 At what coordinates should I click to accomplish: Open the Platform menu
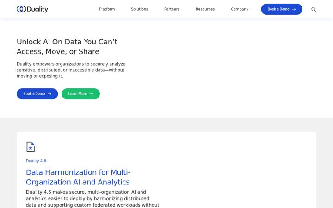pos(107,9)
